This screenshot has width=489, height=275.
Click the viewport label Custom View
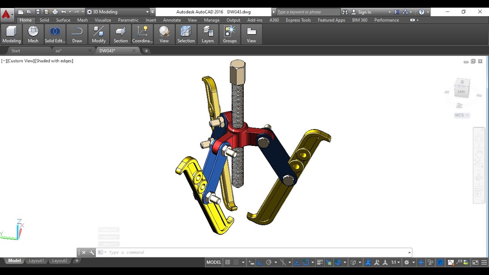(x=21, y=61)
